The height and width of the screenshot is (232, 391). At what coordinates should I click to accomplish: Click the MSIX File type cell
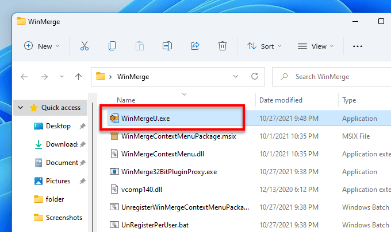click(356, 136)
